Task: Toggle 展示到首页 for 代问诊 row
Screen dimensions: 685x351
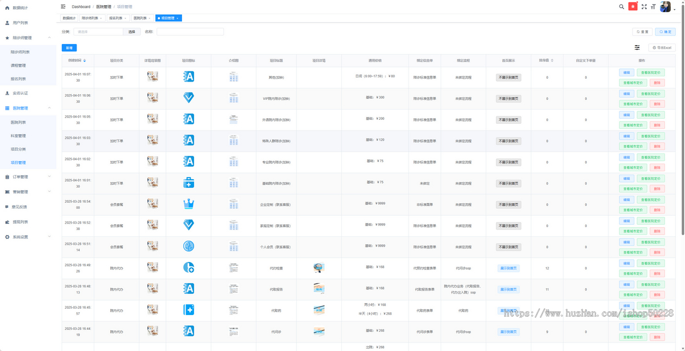Action: pyautogui.click(x=509, y=332)
